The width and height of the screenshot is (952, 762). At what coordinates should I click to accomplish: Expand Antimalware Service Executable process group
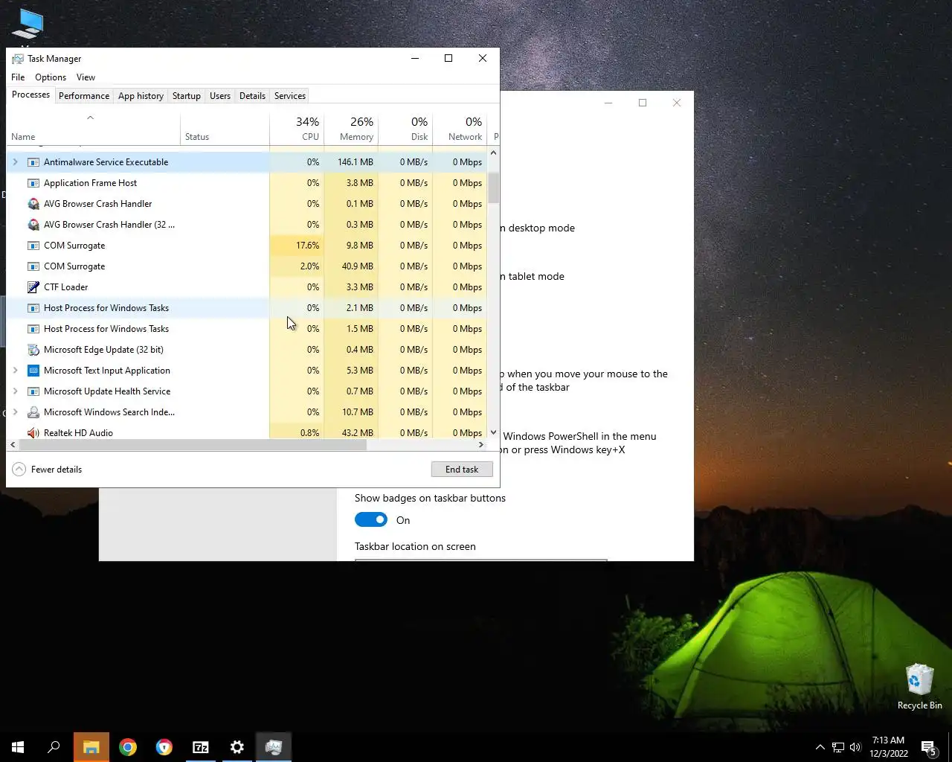click(x=15, y=162)
